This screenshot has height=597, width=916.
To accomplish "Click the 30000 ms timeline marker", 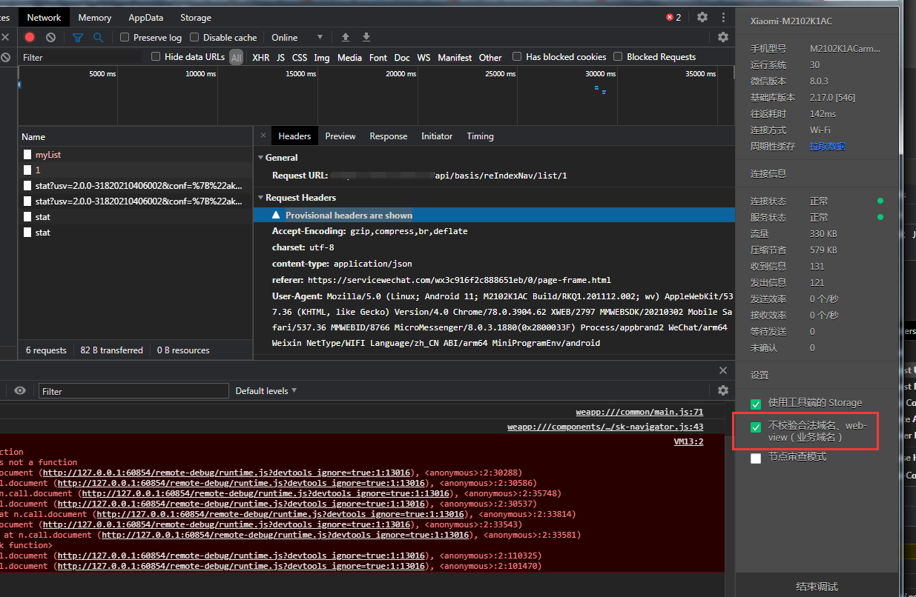I will click(x=600, y=74).
